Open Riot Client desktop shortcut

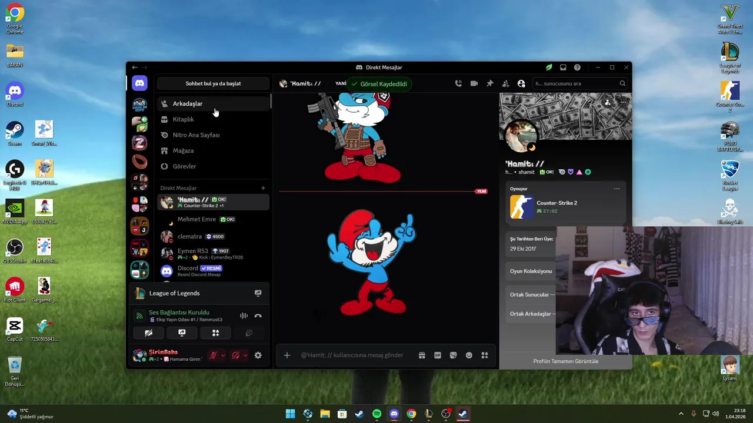(15, 290)
